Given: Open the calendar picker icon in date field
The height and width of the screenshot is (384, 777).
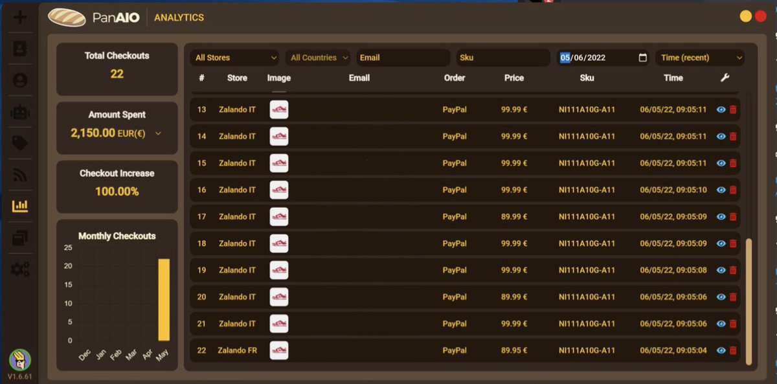Looking at the screenshot, I should [x=643, y=58].
